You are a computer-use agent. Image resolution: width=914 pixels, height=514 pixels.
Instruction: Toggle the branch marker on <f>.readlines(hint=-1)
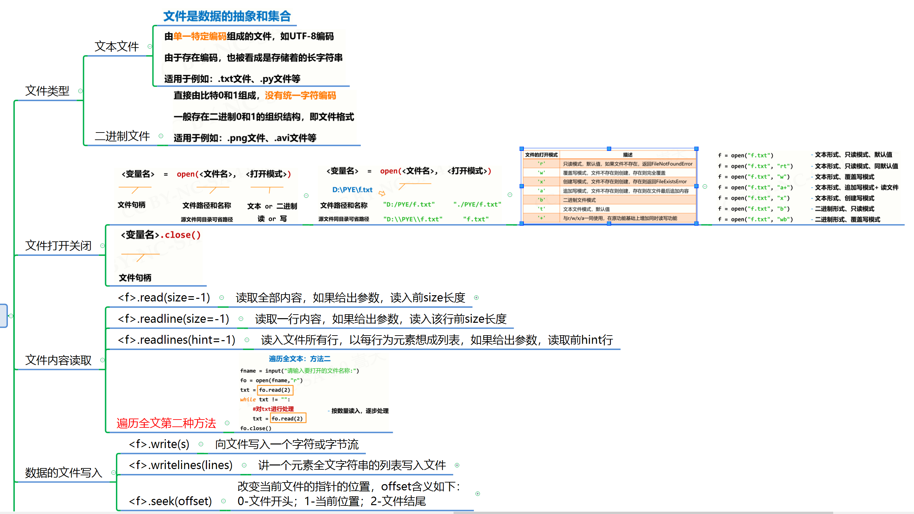(247, 339)
